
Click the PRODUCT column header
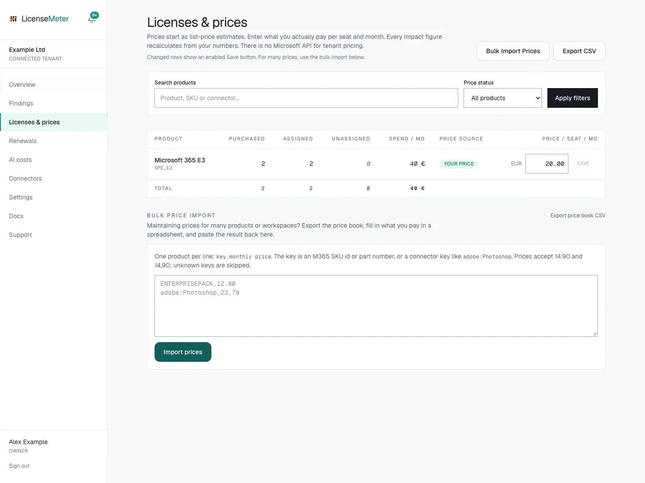[168, 139]
